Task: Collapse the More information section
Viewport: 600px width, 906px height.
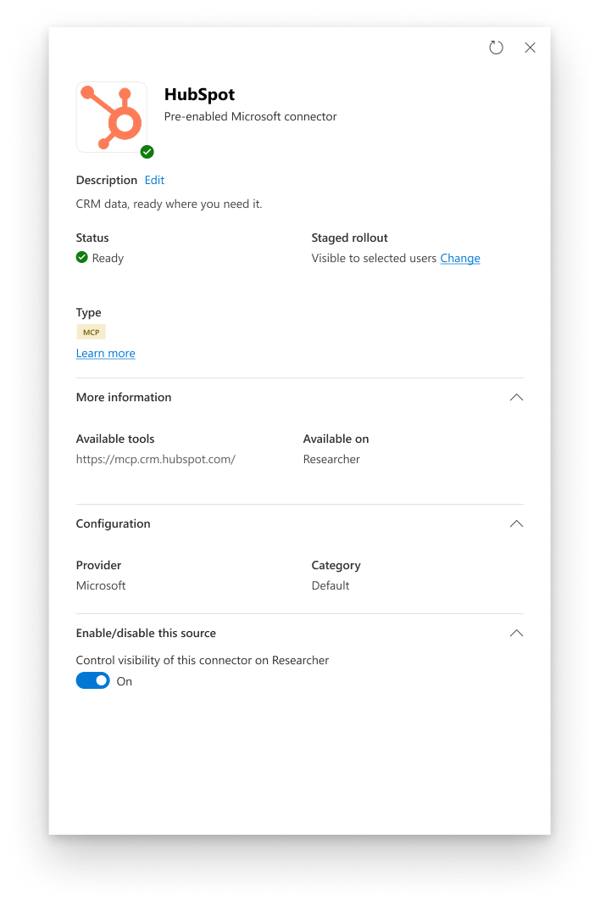Action: point(516,398)
